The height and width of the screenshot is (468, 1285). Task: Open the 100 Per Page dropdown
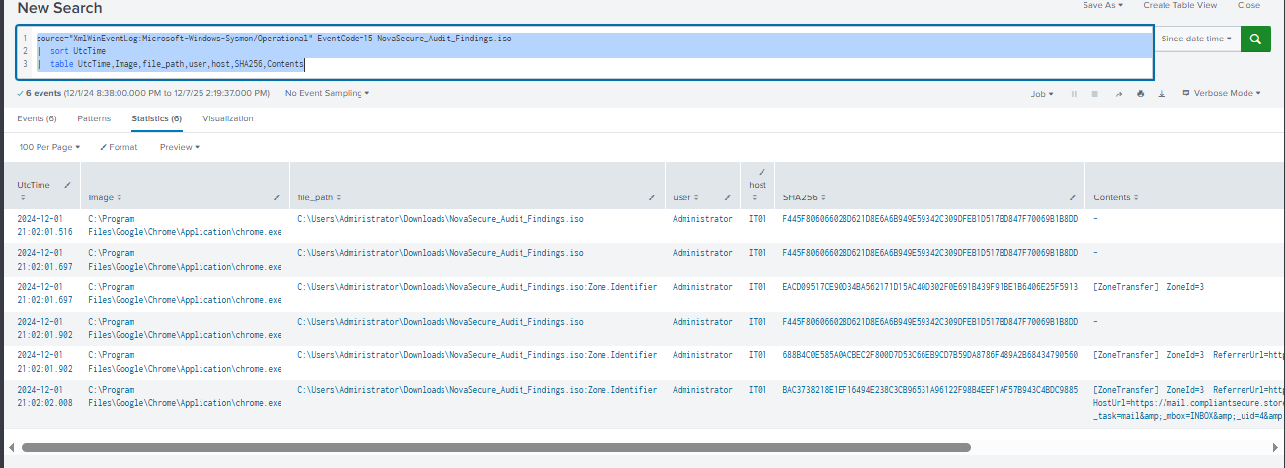(49, 147)
